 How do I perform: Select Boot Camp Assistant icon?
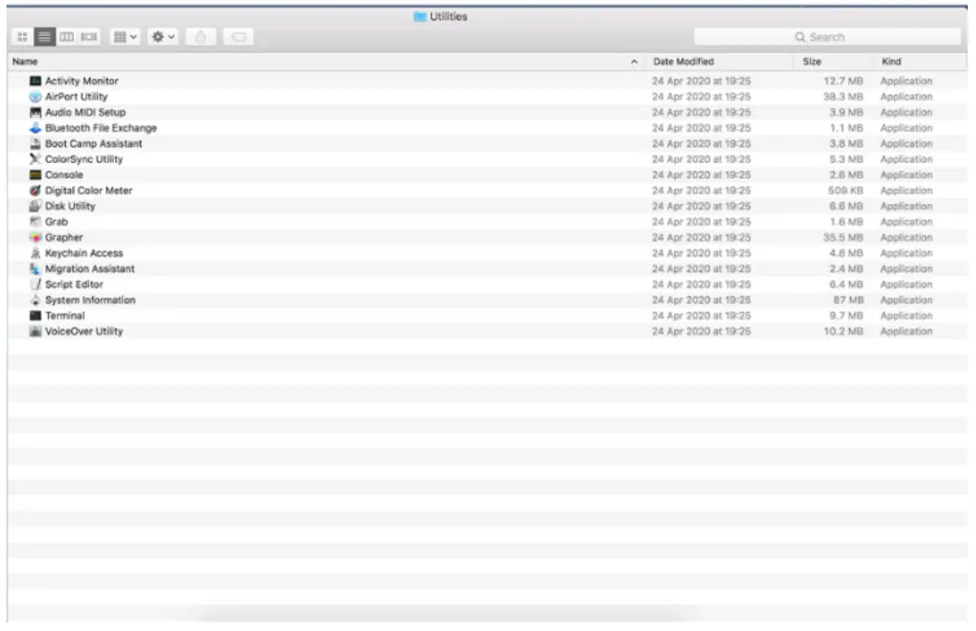click(x=35, y=143)
